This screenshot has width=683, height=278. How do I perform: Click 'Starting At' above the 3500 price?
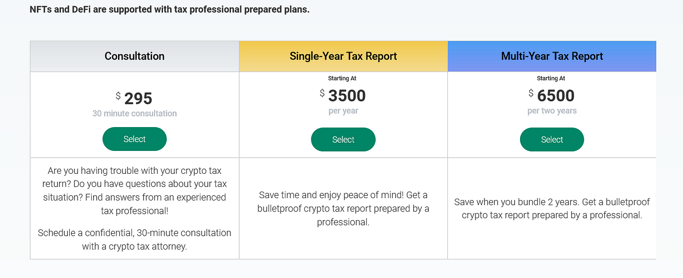click(x=343, y=78)
